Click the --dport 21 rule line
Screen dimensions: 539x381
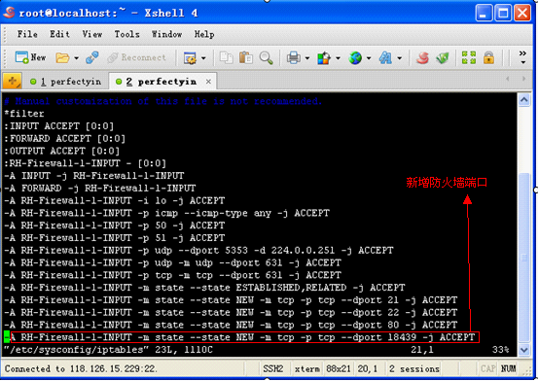click(x=231, y=300)
